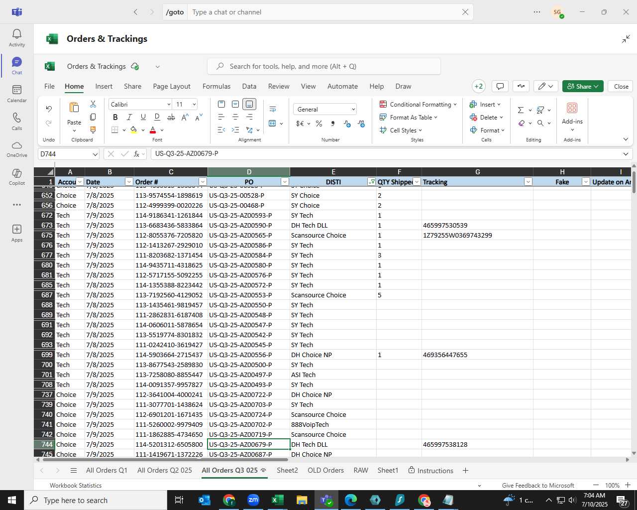
Task: Open Tracking column filter dropdown
Action: (528, 182)
